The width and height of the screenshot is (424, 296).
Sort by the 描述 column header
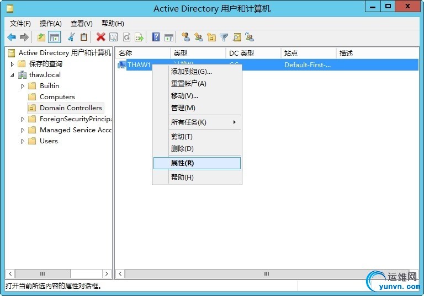pos(378,53)
